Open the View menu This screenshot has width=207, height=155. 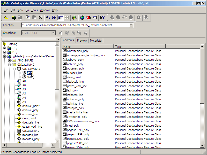click(x=20, y=10)
